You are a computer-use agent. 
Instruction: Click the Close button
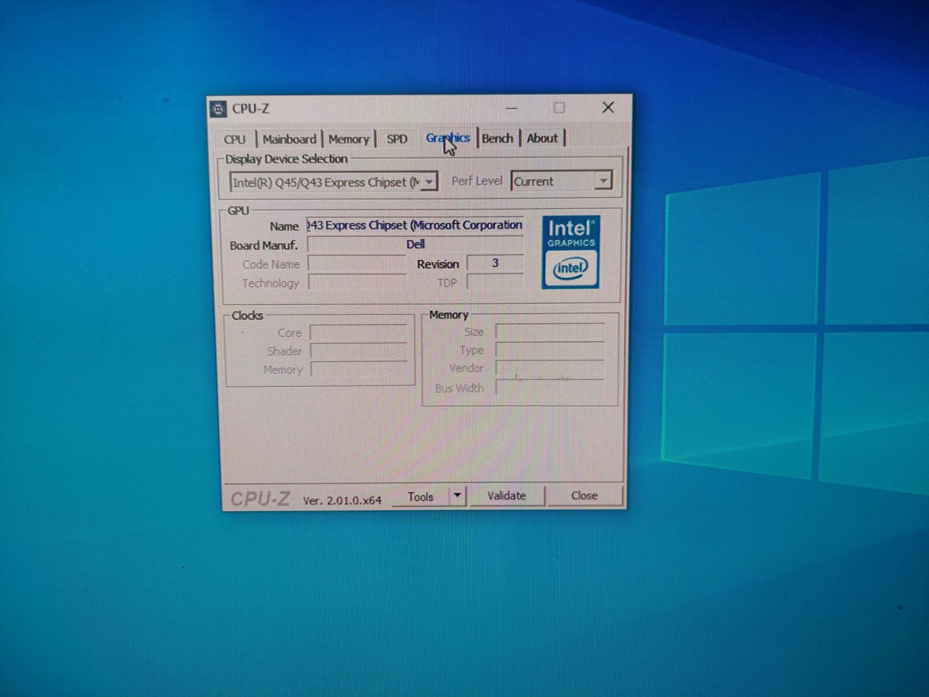click(x=584, y=496)
